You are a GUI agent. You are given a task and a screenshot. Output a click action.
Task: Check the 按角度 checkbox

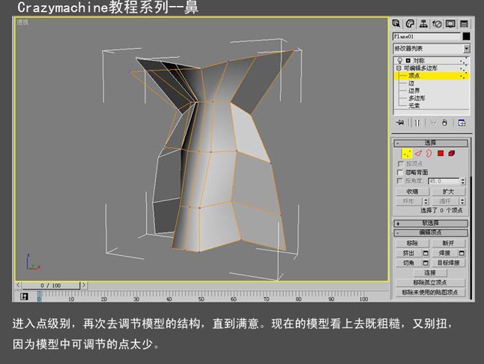click(400, 181)
